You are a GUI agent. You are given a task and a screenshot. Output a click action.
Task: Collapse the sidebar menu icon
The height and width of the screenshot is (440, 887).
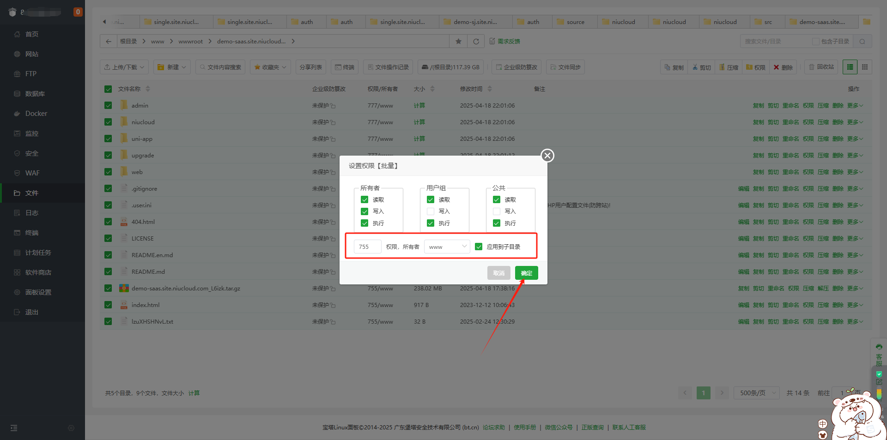click(x=14, y=428)
